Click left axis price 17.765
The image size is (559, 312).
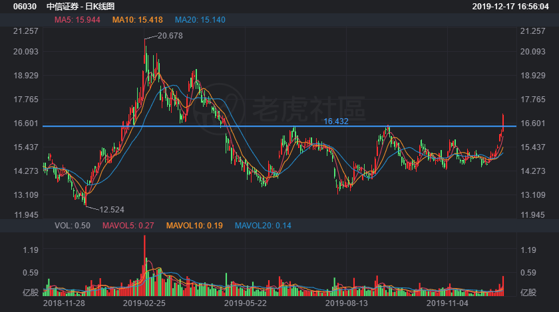point(26,100)
